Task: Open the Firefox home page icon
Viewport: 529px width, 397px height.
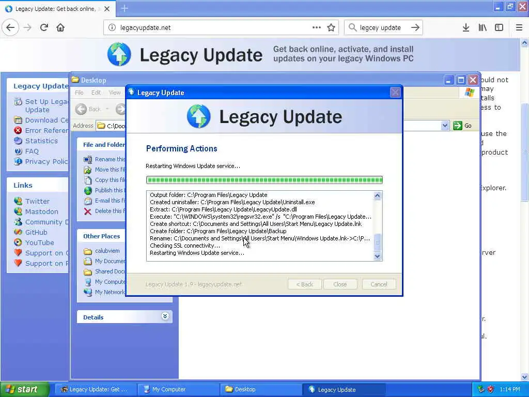Action: pos(60,27)
